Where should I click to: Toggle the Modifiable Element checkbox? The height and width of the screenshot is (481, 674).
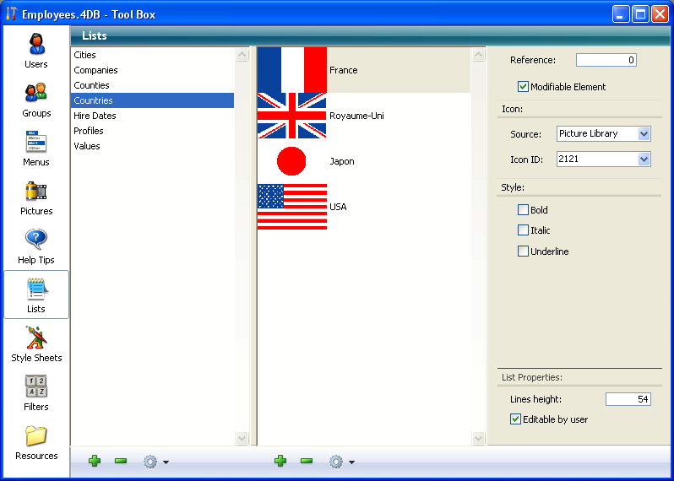click(x=523, y=87)
